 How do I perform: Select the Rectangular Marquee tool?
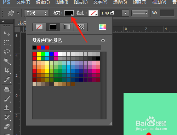coord(7,42)
